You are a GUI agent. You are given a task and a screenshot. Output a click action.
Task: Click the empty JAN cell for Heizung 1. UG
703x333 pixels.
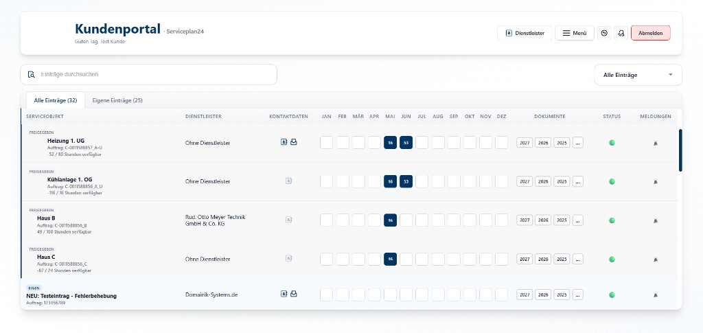pos(326,143)
